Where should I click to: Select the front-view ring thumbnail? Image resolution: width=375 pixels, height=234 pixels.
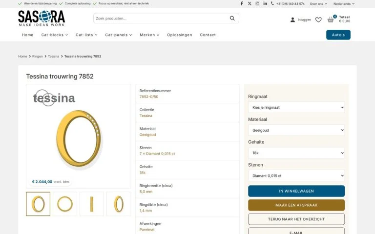coord(65,204)
